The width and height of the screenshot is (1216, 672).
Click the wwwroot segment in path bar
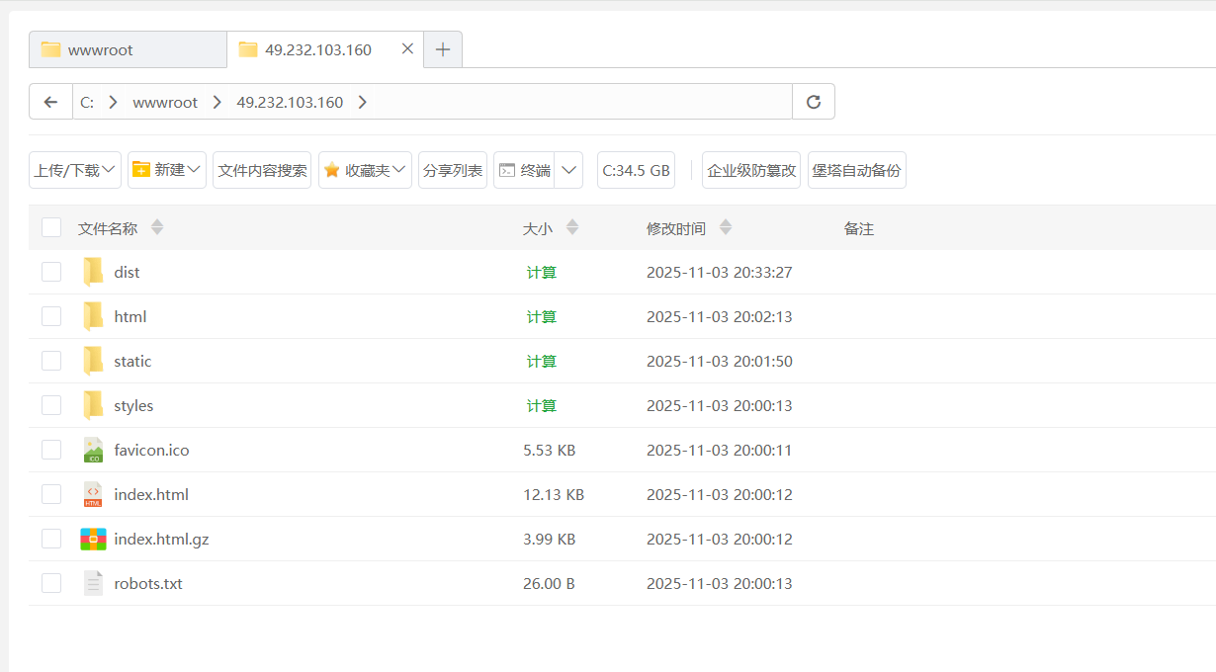click(x=165, y=102)
